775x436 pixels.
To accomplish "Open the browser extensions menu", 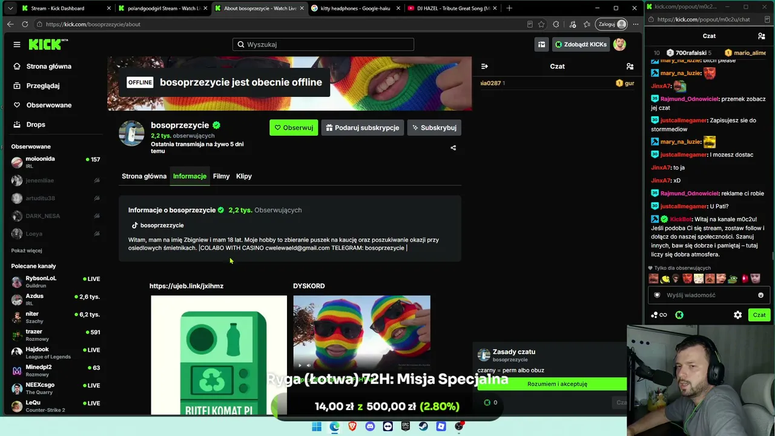I will coord(556,24).
